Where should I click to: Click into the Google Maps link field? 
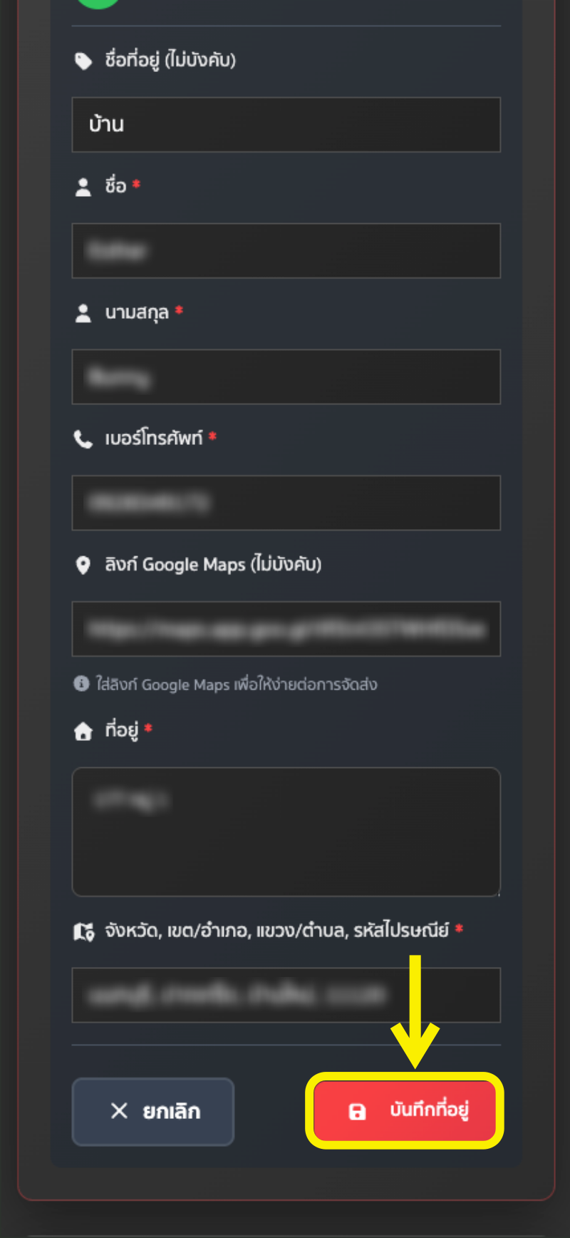(286, 629)
